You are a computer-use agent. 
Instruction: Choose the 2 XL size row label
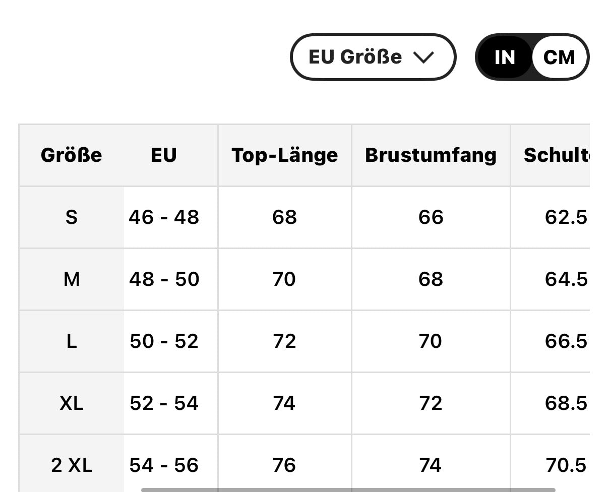click(71, 465)
